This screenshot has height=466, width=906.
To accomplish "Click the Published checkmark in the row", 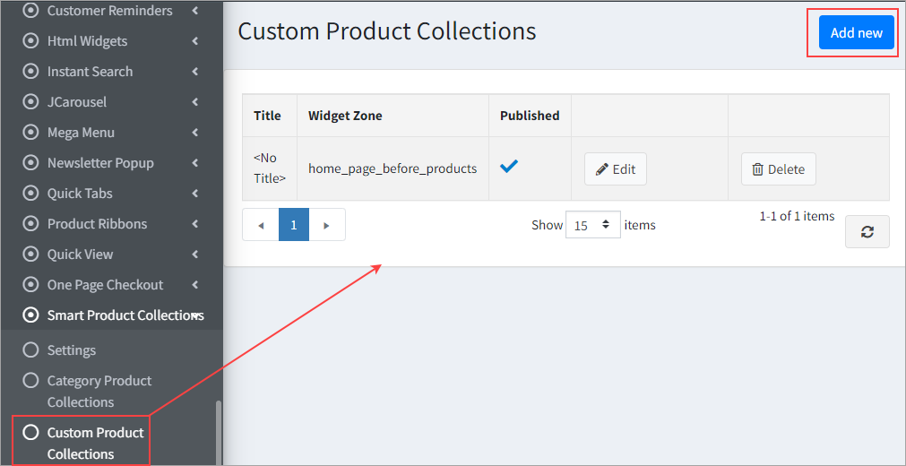I will pyautogui.click(x=509, y=167).
